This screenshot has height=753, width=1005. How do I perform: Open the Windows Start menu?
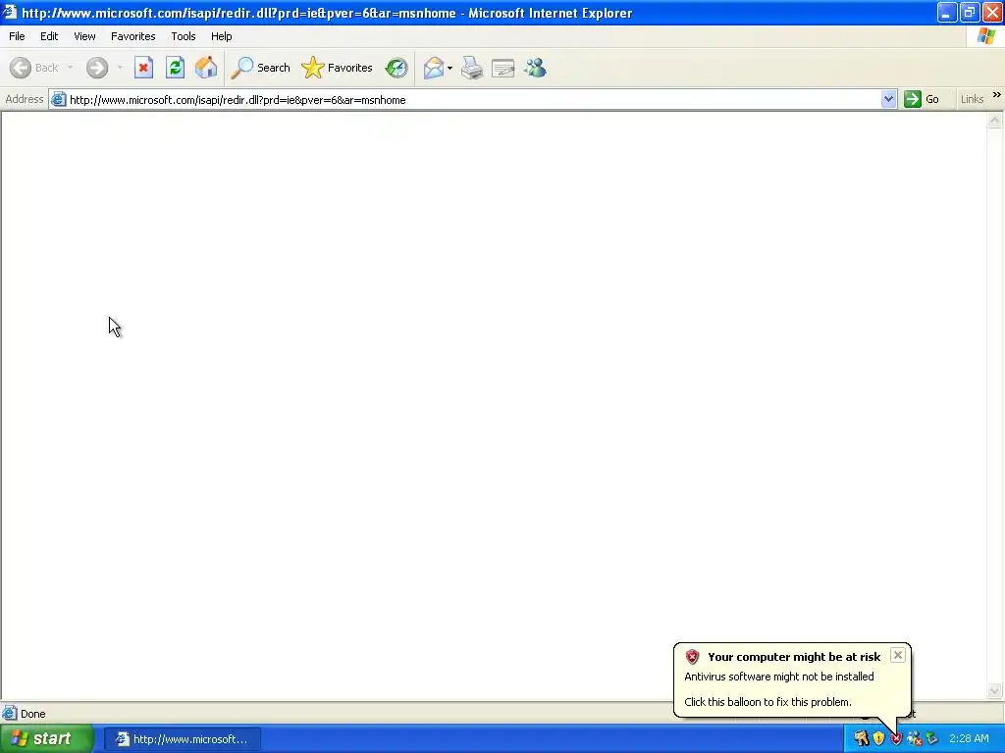tap(46, 739)
